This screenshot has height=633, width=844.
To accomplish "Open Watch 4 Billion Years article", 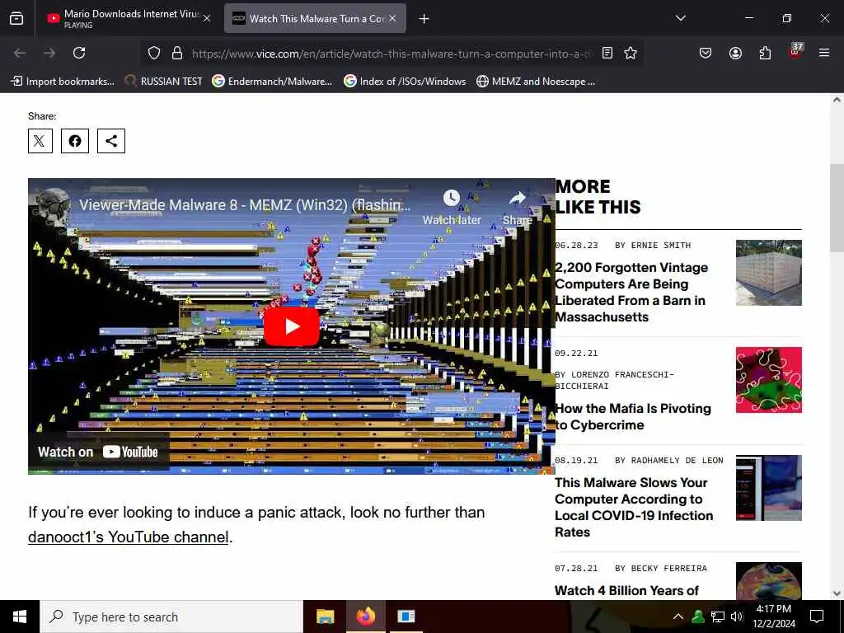I will pyautogui.click(x=626, y=590).
